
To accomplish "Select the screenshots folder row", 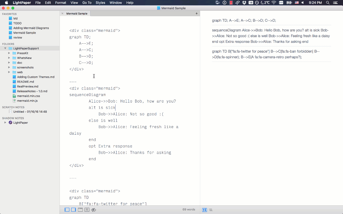I will pyautogui.click(x=30, y=67).
